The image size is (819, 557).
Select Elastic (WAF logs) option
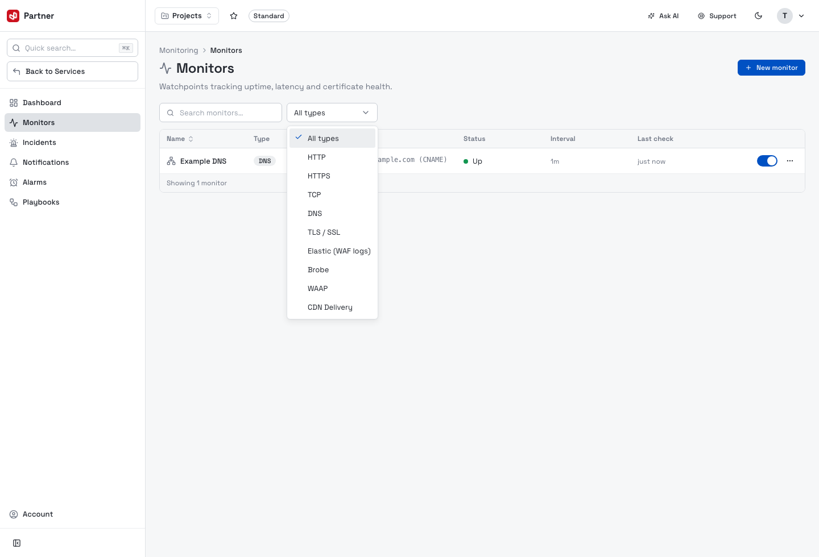click(332, 251)
